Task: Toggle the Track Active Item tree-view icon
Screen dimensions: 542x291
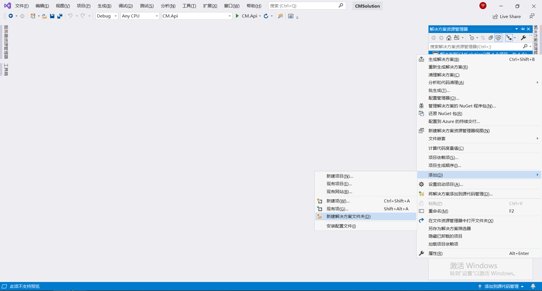Action: coord(509,38)
